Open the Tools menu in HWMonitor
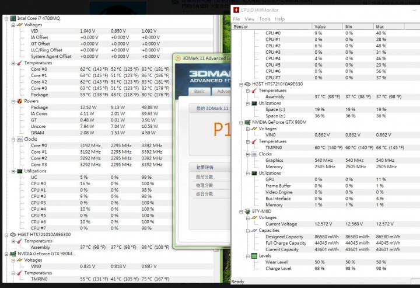 (x=265, y=19)
